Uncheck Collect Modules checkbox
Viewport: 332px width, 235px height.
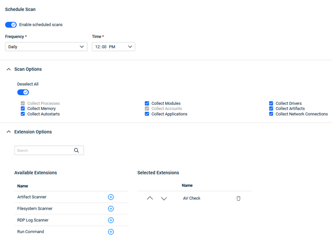click(147, 103)
